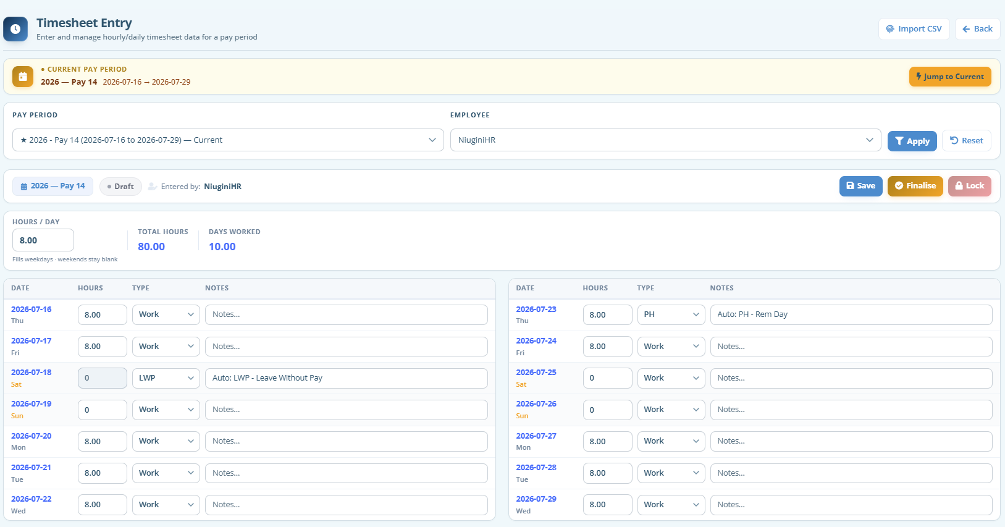
Task: Click the Timesheet Entry clock icon
Action: pos(15,29)
